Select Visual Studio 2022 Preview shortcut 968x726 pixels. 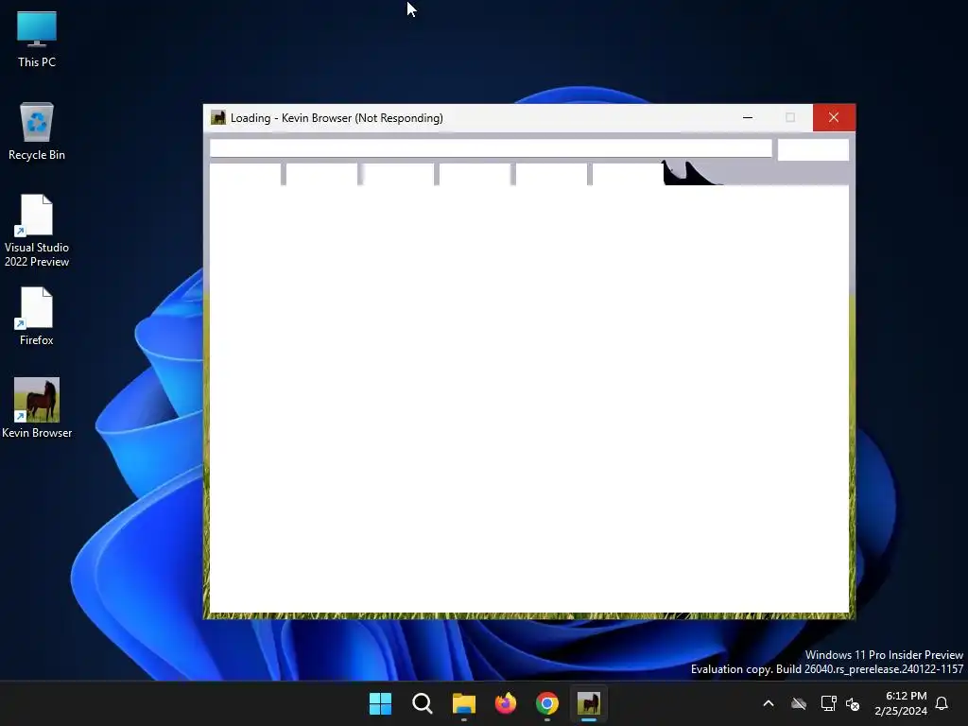point(37,231)
